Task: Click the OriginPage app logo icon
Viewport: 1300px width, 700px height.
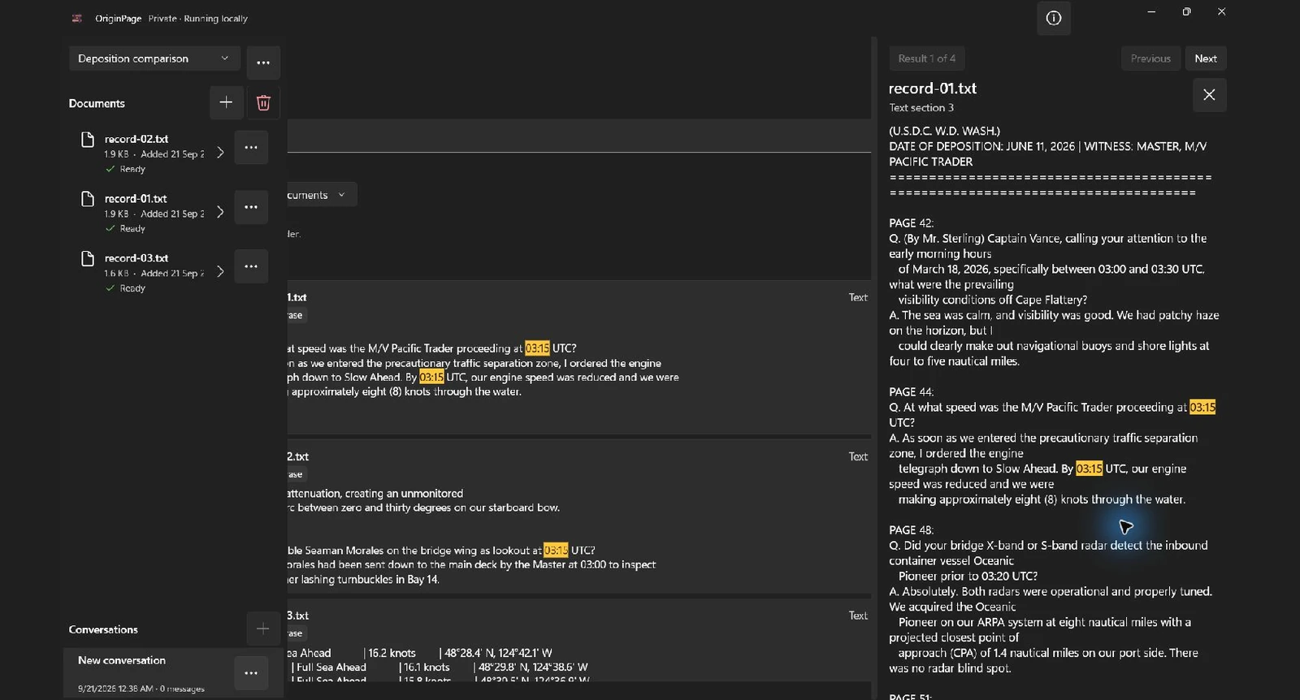Action: coord(77,18)
